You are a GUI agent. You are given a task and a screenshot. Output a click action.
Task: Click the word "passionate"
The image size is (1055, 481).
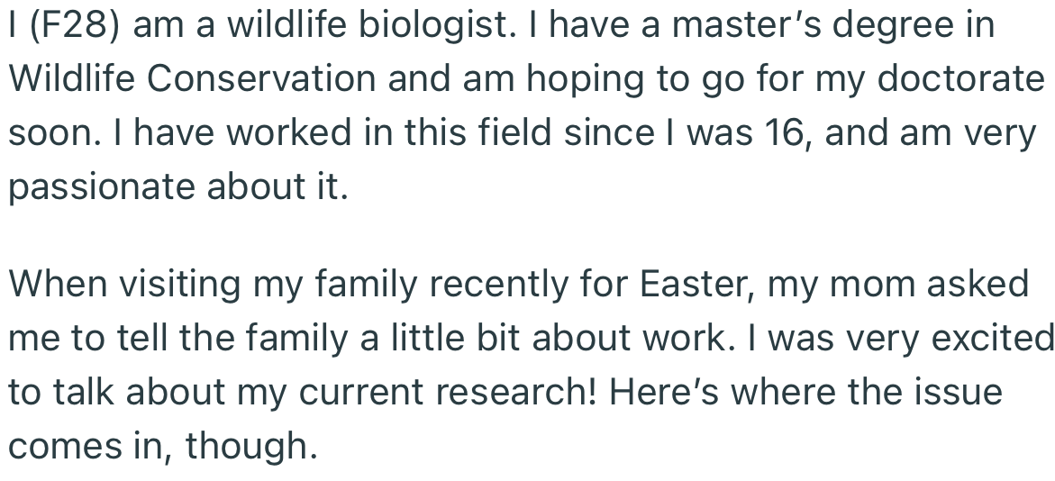[102, 186]
